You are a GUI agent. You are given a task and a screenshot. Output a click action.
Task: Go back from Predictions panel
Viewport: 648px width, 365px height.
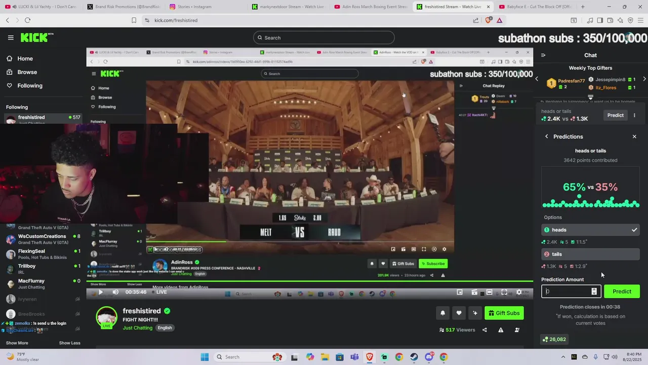click(x=547, y=136)
